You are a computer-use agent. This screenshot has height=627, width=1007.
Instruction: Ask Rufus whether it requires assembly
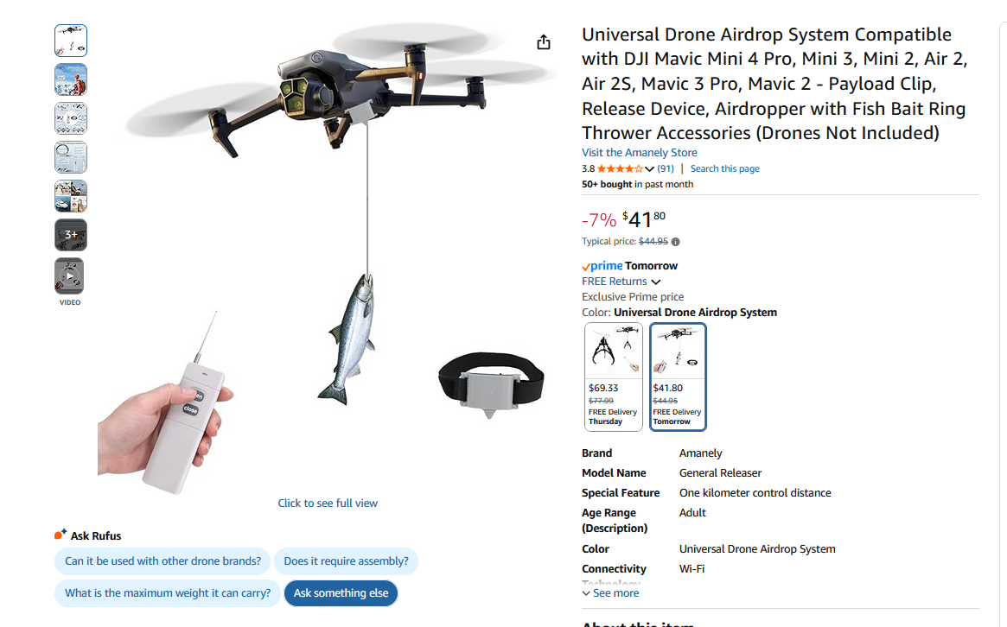point(346,560)
